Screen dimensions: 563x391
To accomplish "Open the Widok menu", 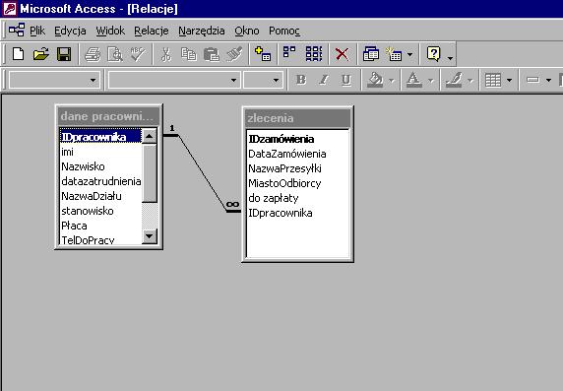I will (110, 31).
